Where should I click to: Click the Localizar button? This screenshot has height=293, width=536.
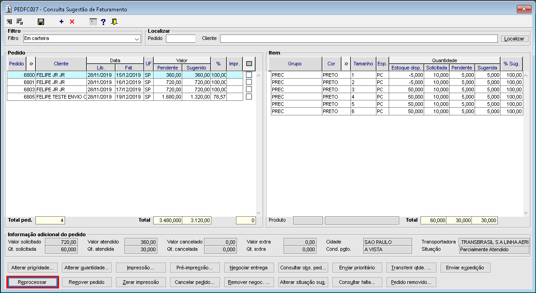(515, 39)
